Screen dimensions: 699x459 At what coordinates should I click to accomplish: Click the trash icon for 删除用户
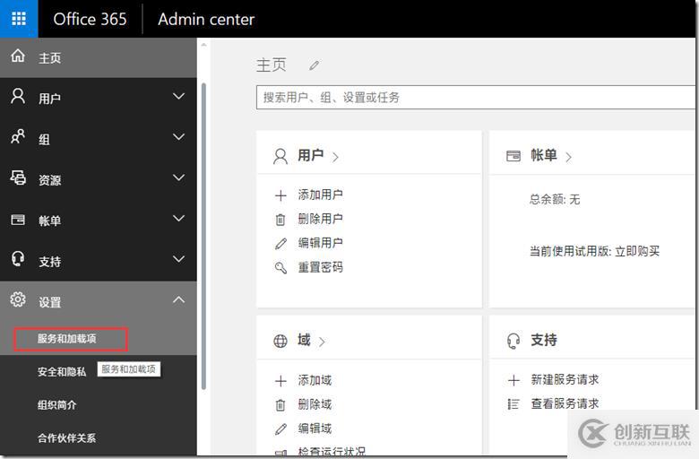[280, 220]
